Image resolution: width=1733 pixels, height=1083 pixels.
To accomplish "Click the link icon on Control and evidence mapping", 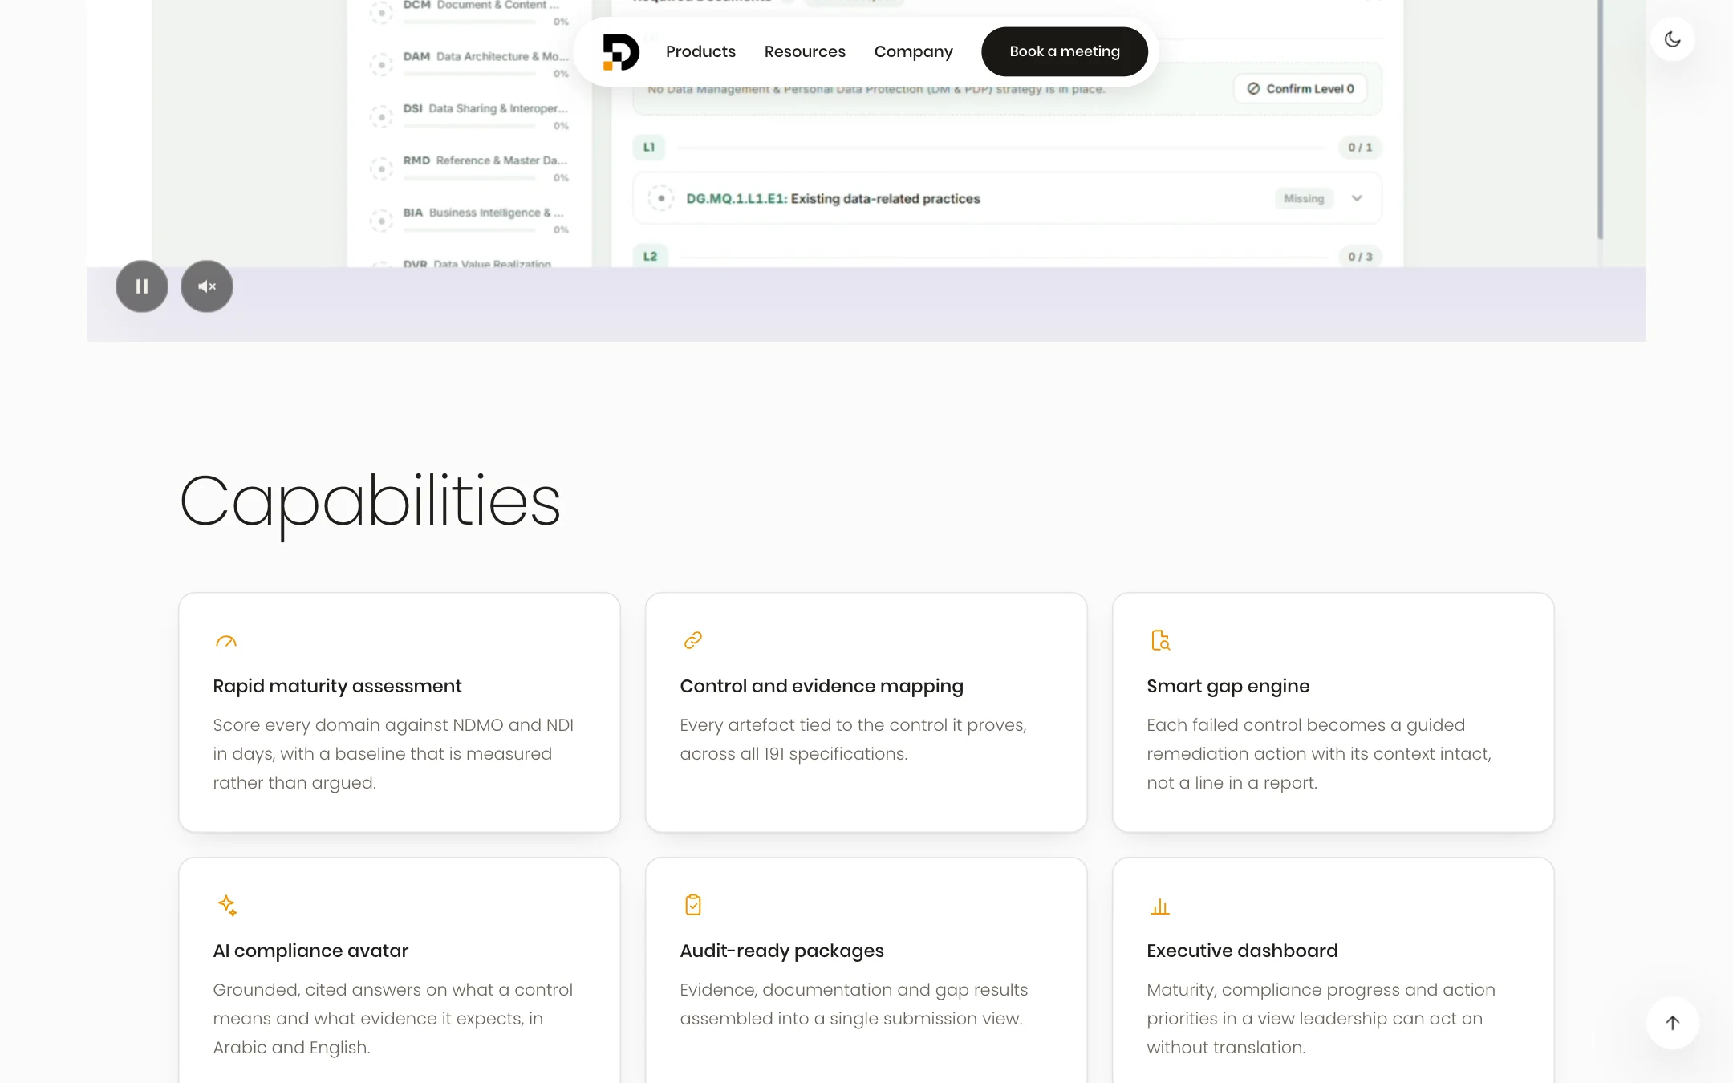I will pos(693,640).
